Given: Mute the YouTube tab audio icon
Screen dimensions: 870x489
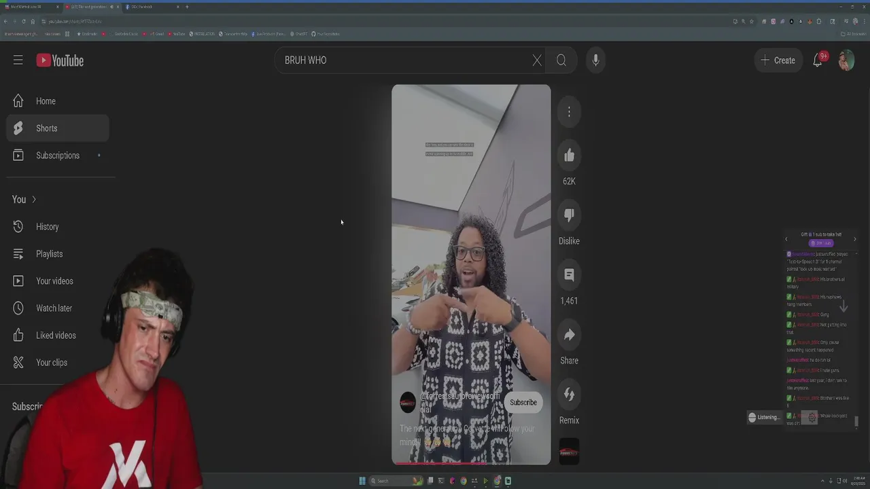Looking at the screenshot, I should point(111,7).
